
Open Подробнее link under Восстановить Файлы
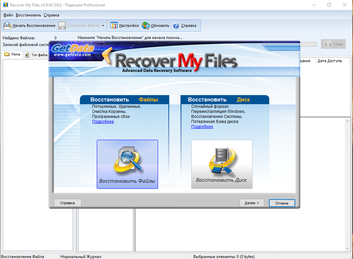coord(103,122)
